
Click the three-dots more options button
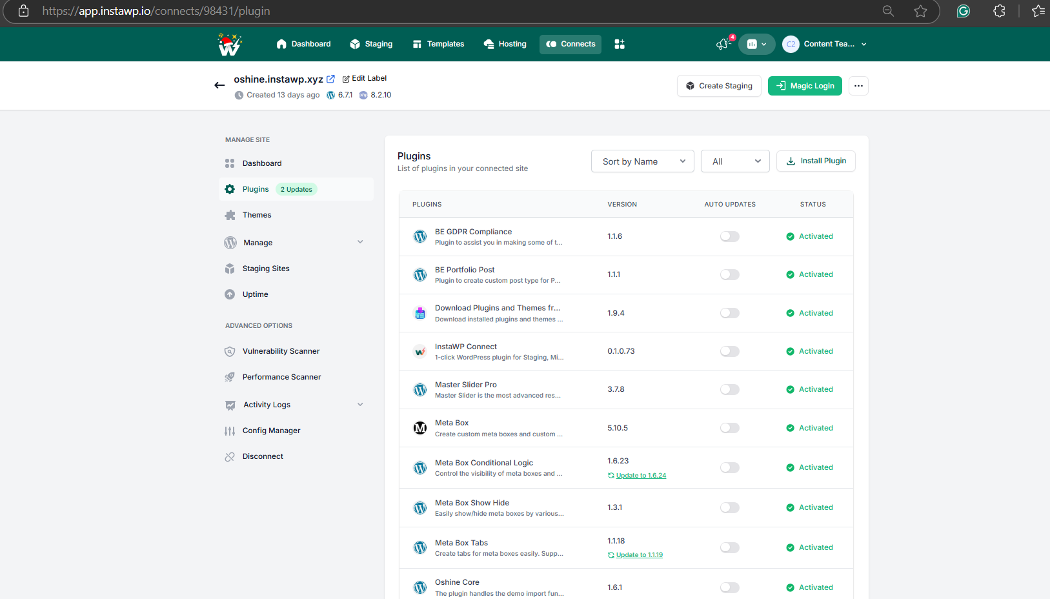858,86
